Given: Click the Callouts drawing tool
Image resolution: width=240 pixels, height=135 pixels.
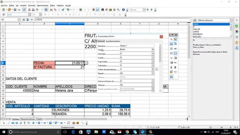Looking at the screenshot, I should point(56,123).
